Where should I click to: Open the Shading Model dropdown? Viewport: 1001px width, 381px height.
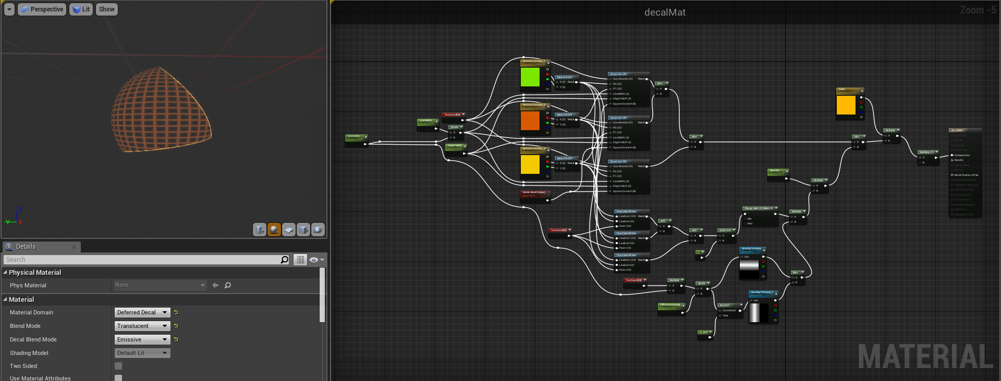142,353
